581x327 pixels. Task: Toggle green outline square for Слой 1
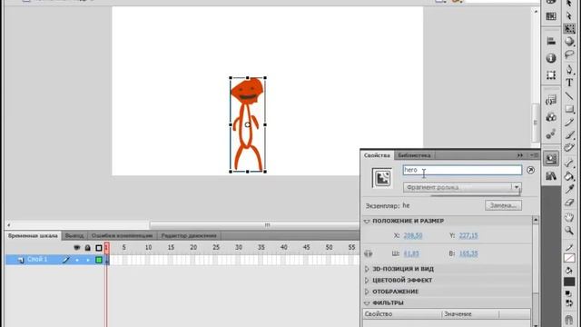coord(99,260)
